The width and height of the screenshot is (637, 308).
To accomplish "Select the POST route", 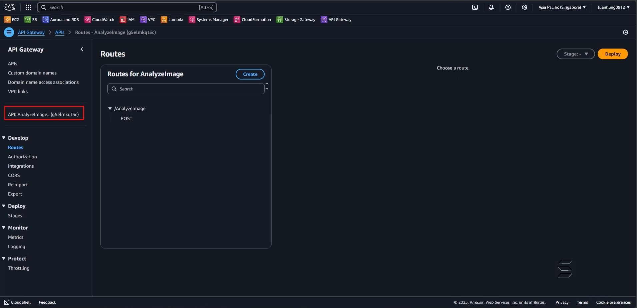I will coord(127,118).
